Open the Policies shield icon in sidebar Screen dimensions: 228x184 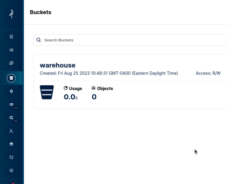pyautogui.click(x=11, y=92)
